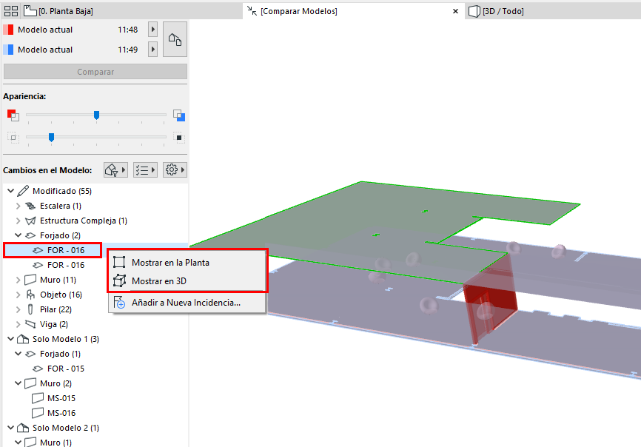
Task: Click the Viga beam icon
Action: tap(30, 324)
